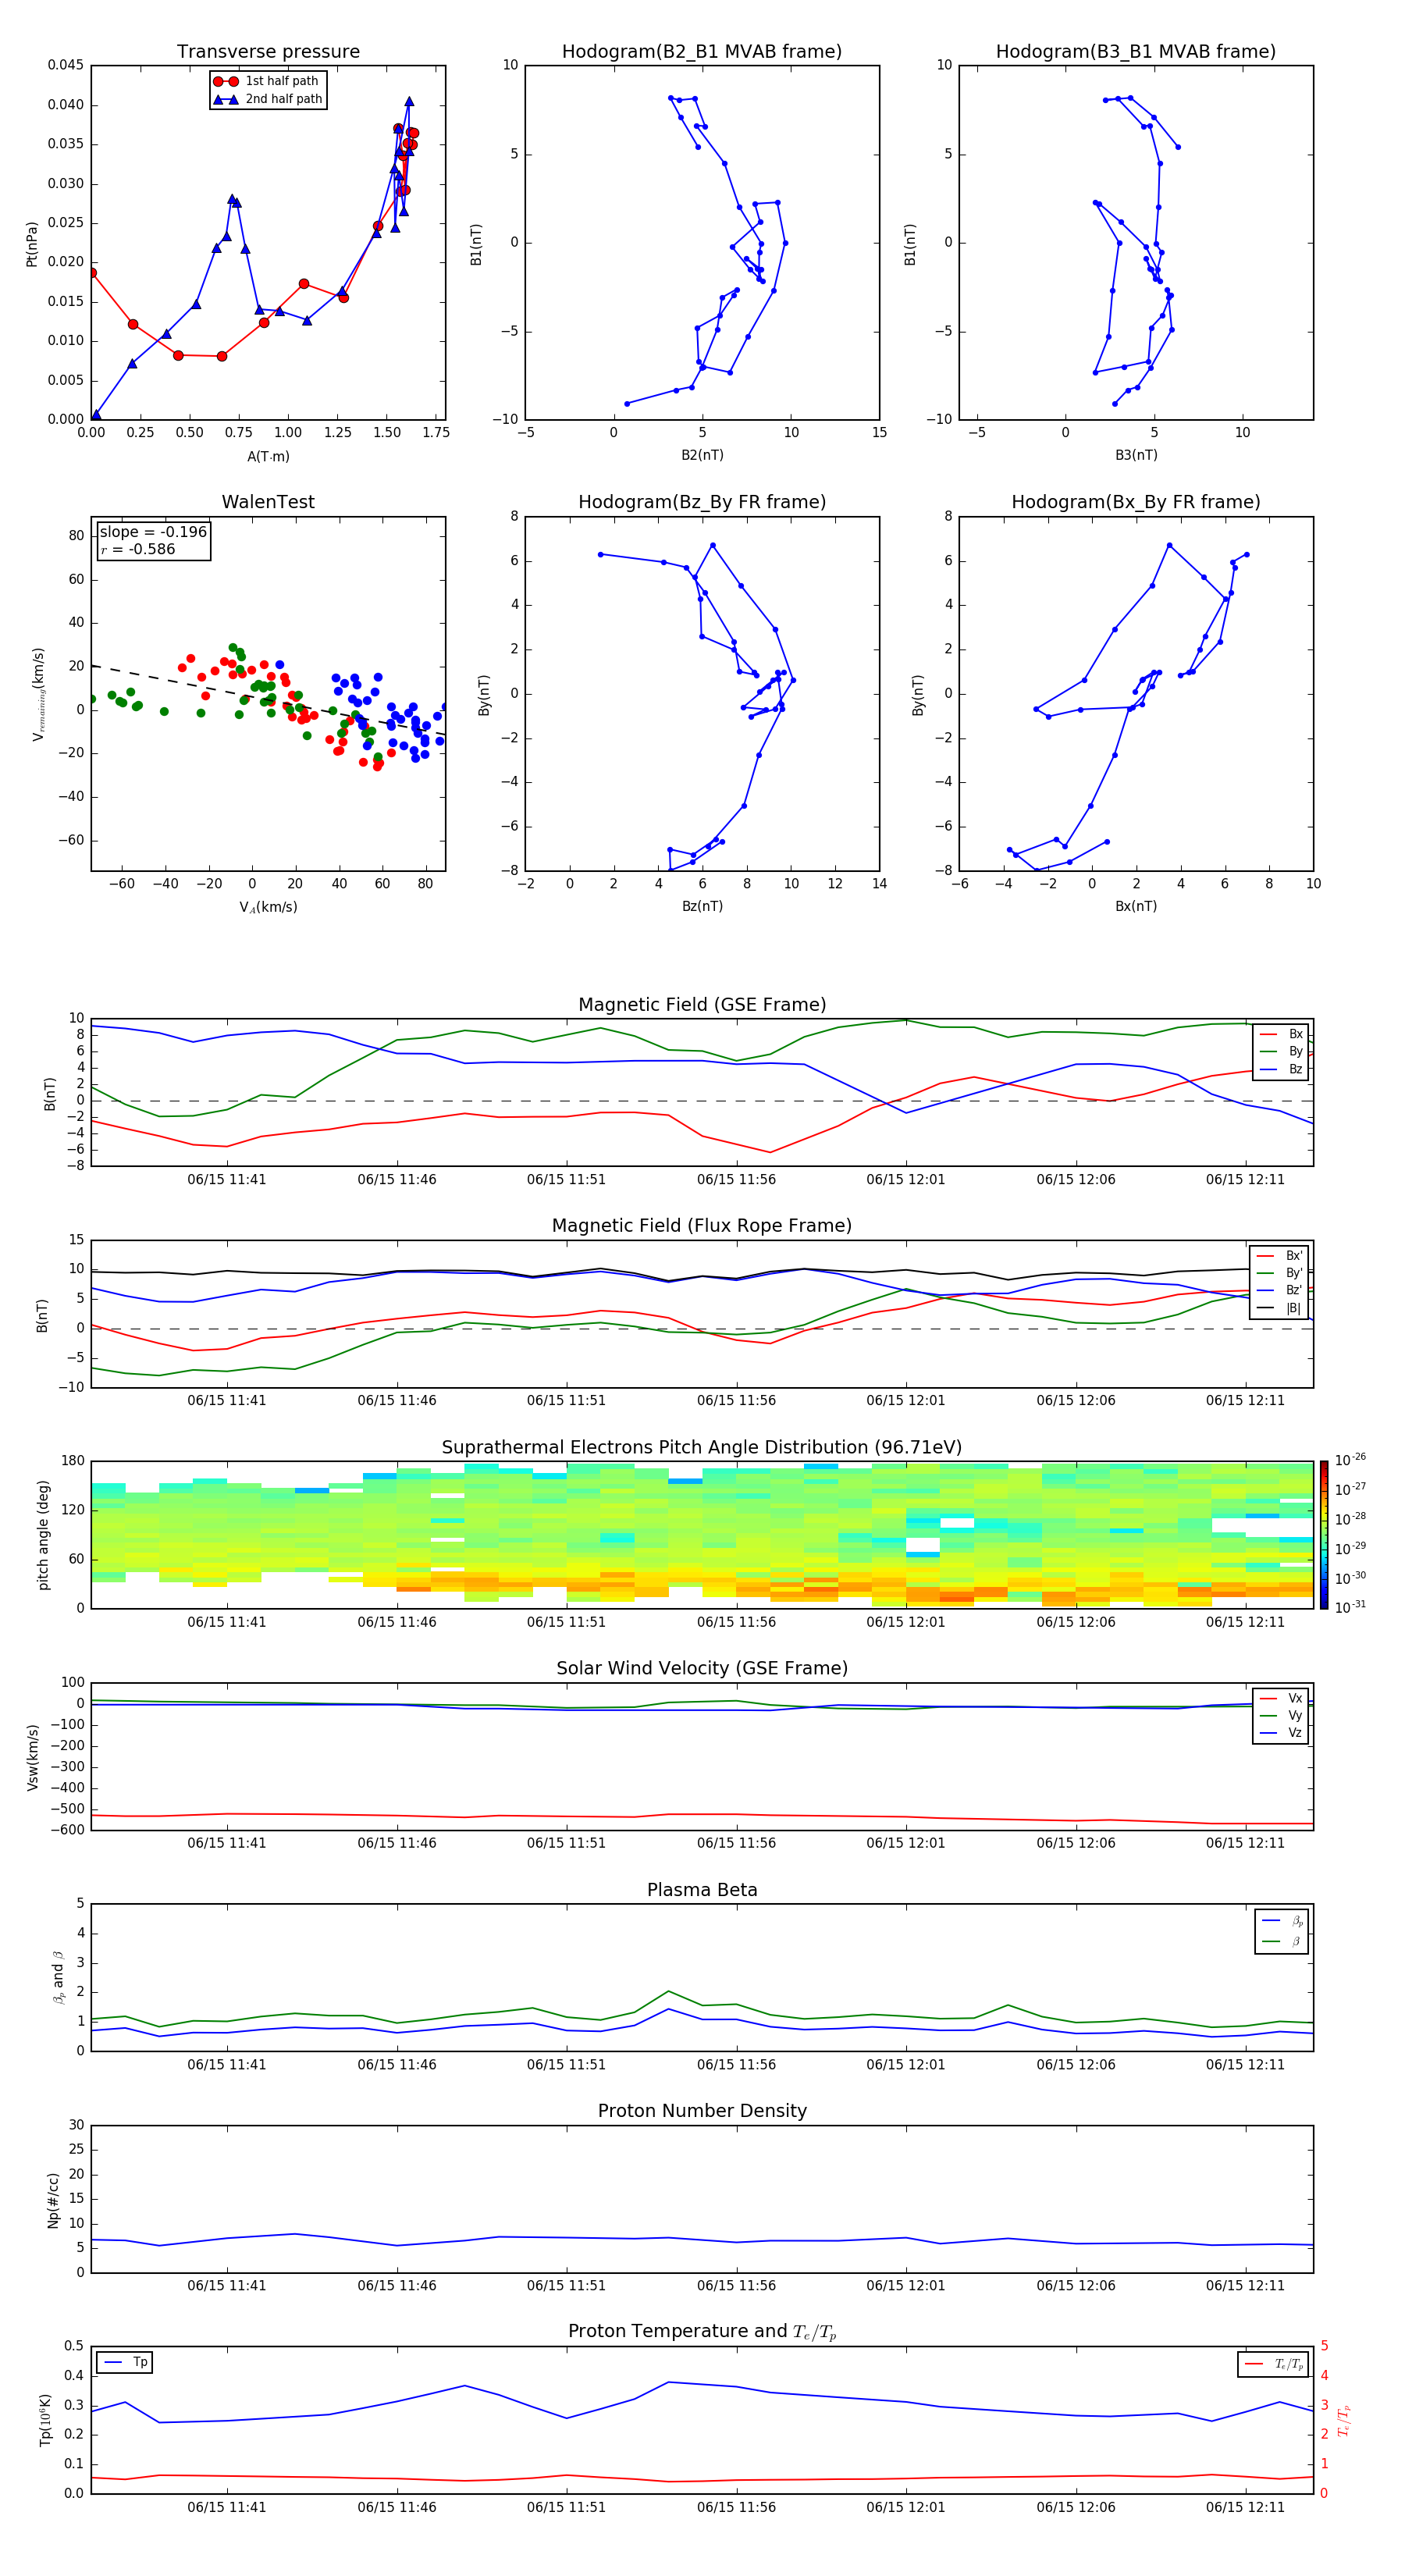This screenshot has width=1405, height=2576.
Task: Click the 'WalenTest' plot title
Action: point(268,502)
